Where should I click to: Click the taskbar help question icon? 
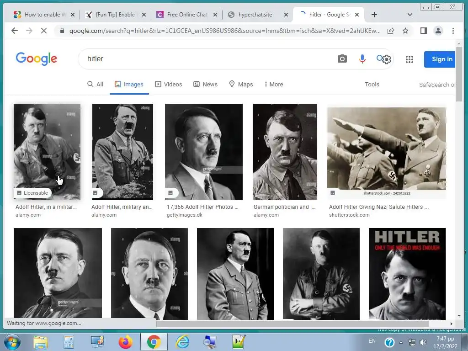(x=389, y=342)
